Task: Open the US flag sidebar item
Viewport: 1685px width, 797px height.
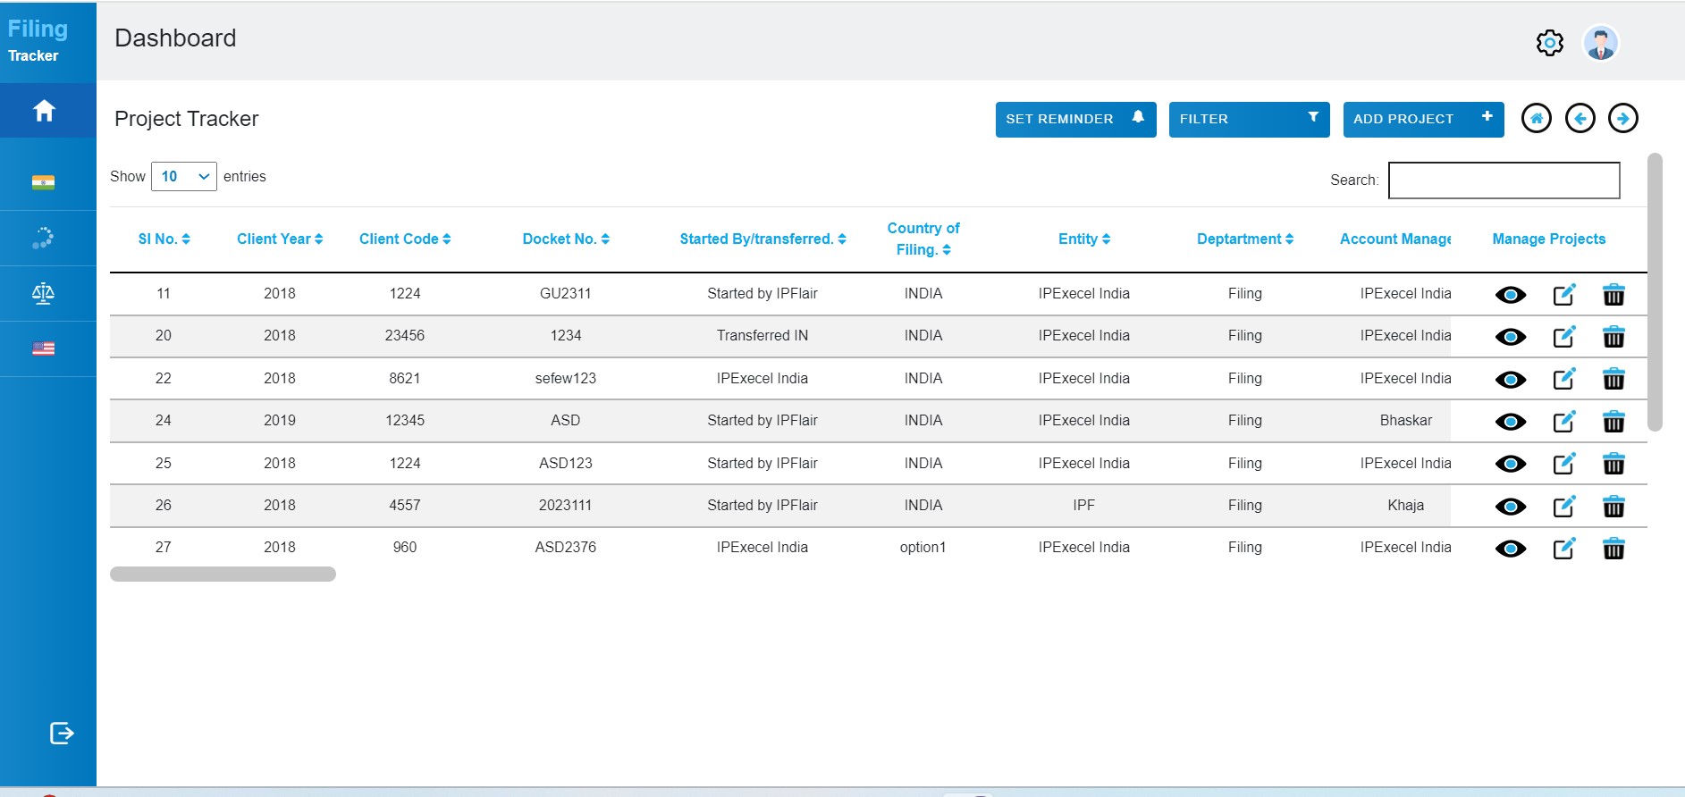Action: pyautogui.click(x=43, y=348)
